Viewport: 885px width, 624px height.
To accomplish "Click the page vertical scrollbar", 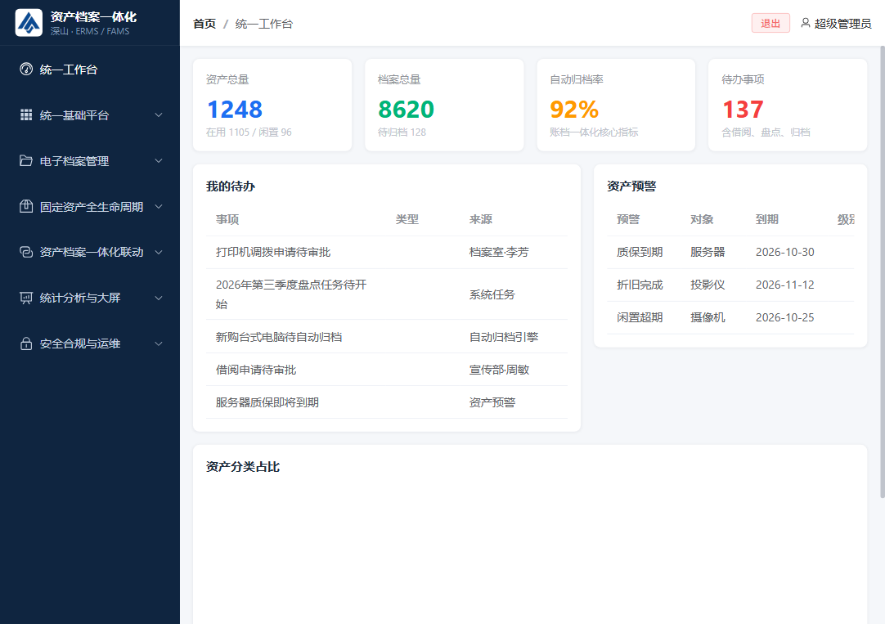I will [x=883, y=272].
